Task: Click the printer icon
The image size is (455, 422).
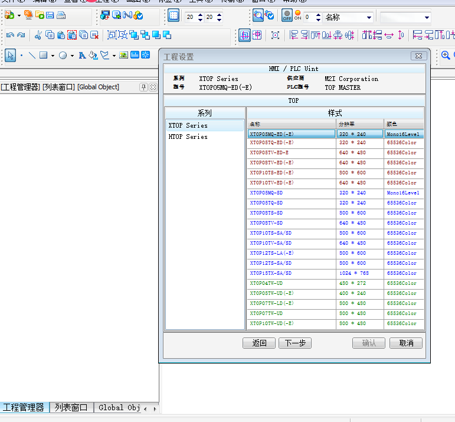Action: point(61,15)
